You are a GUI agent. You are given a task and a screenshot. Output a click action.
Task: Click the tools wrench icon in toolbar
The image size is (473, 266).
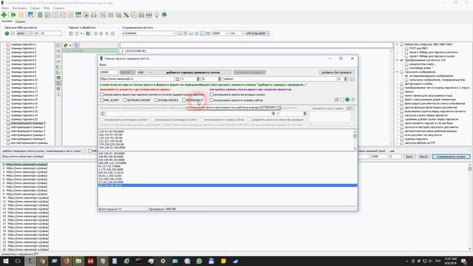coord(126,15)
